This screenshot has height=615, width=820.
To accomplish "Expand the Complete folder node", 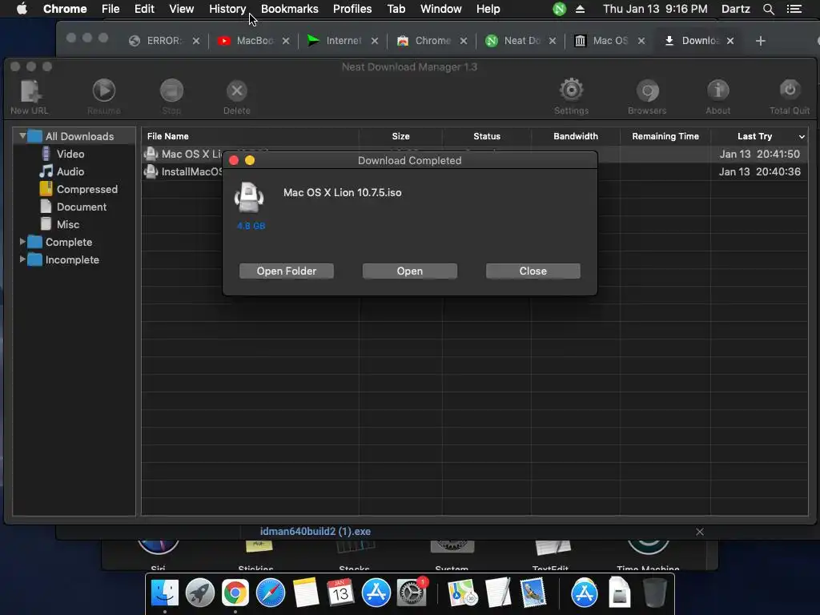I will coord(22,242).
